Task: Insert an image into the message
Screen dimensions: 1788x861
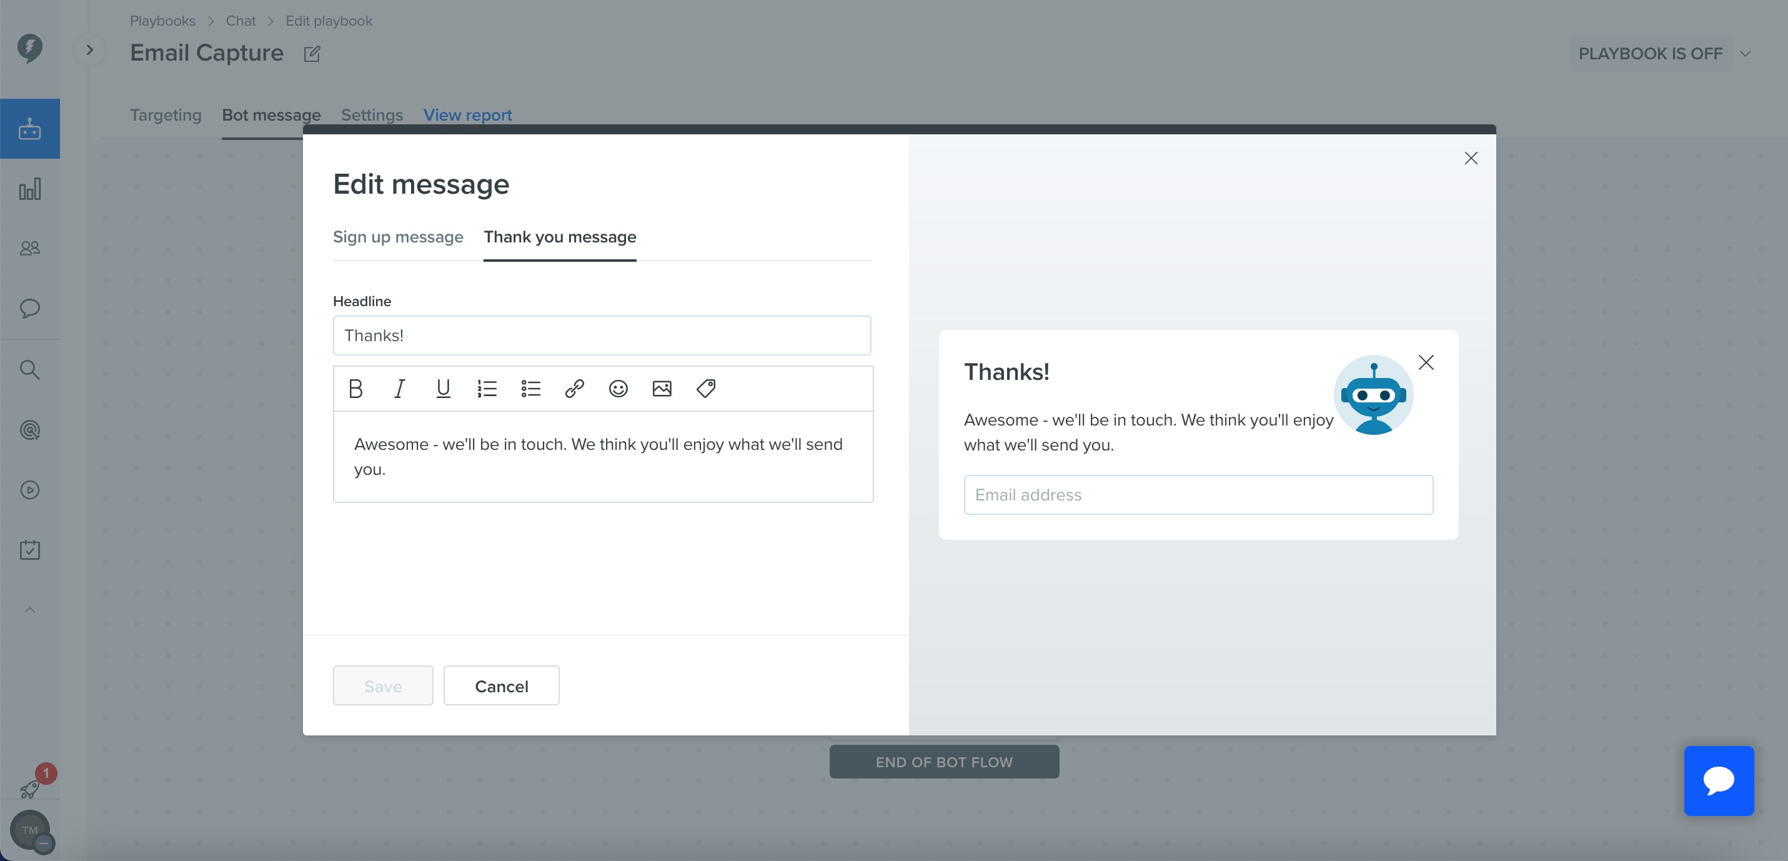Action: tap(662, 388)
